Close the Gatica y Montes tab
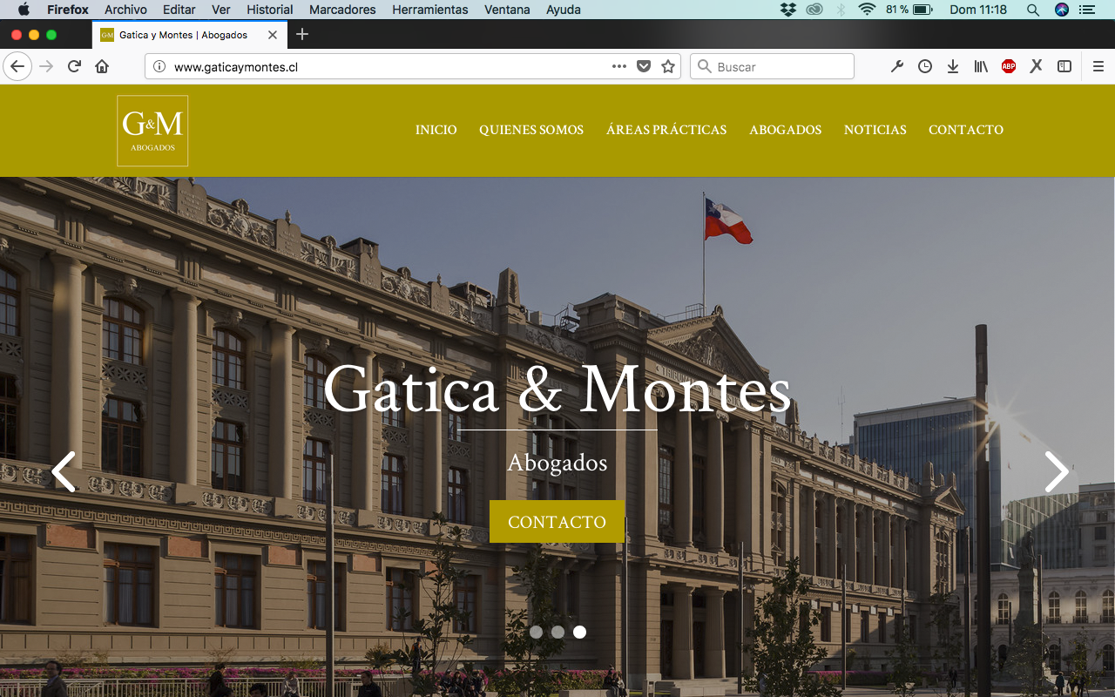Image resolution: width=1115 pixels, height=697 pixels. click(273, 35)
